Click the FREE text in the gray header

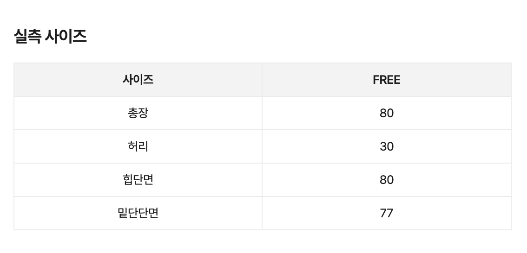click(x=387, y=80)
